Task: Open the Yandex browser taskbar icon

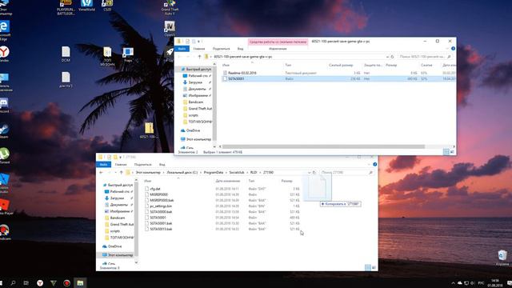Action: tap(40, 282)
